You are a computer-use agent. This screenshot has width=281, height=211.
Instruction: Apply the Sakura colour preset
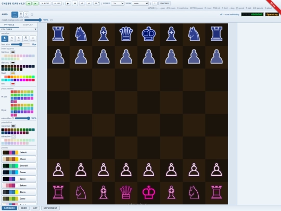point(19,185)
